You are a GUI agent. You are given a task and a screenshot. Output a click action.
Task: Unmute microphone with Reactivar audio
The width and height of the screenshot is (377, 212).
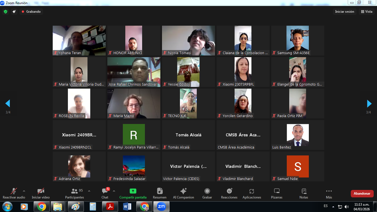click(14, 193)
